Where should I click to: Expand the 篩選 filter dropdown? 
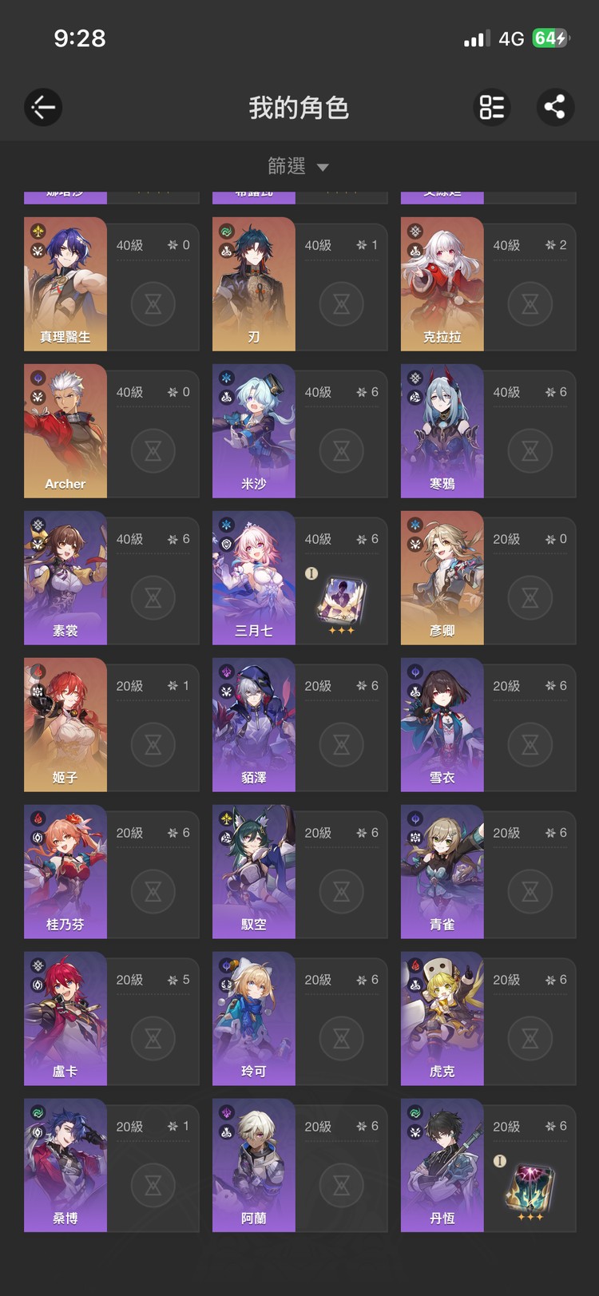(x=298, y=166)
